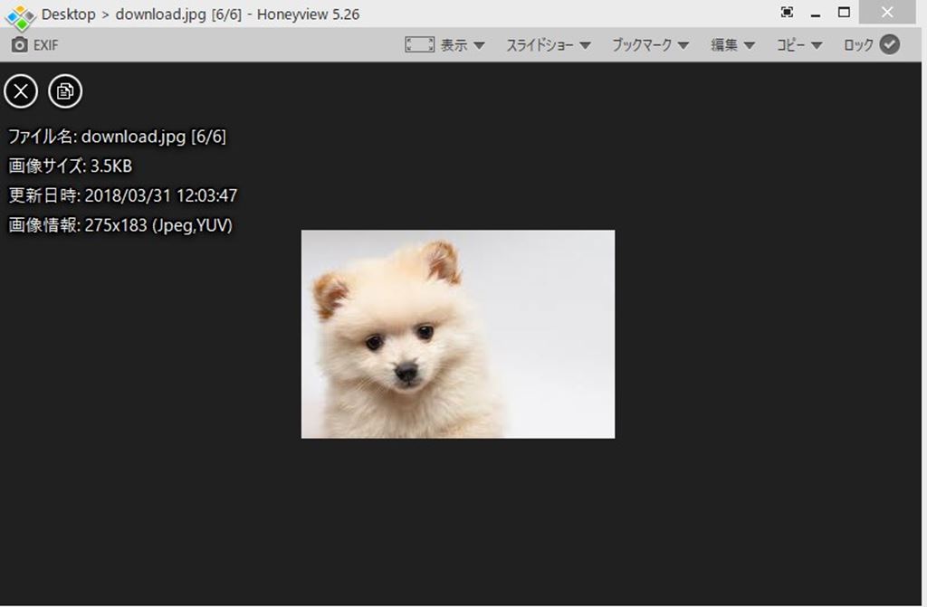Viewport: 927px width, 607px height.
Task: Click the Desktop folder path in the title
Action: coord(68,14)
